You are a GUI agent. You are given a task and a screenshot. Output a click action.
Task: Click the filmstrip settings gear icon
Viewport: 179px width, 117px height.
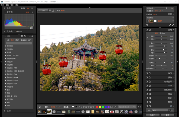(x=39, y=107)
